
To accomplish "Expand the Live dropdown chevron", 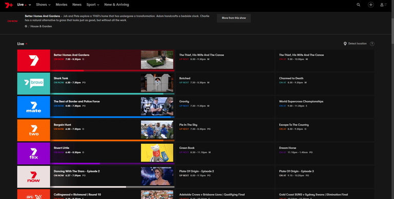I will tap(30, 5).
